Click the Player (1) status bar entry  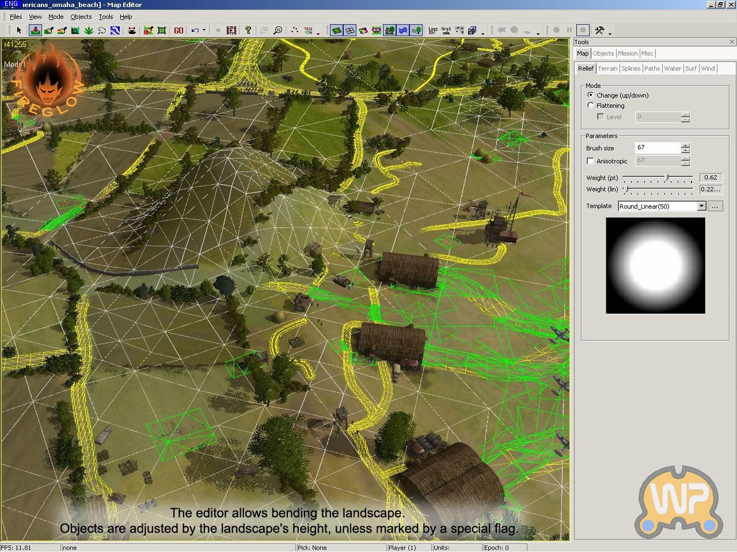(x=409, y=547)
